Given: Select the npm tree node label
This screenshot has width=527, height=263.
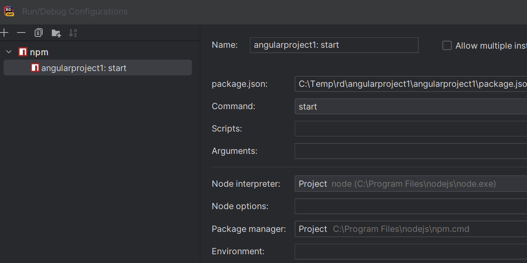Looking at the screenshot, I should pos(39,52).
